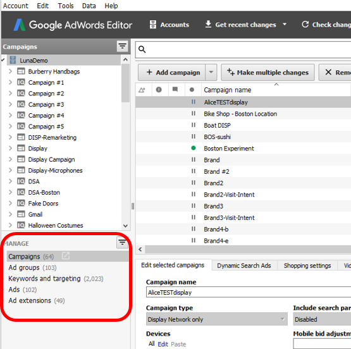Sort by the status dot column header

coord(192,90)
